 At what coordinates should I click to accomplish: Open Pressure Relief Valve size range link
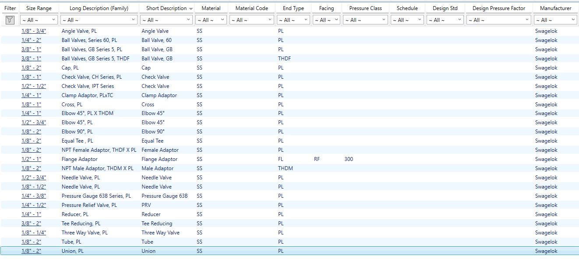click(34, 205)
